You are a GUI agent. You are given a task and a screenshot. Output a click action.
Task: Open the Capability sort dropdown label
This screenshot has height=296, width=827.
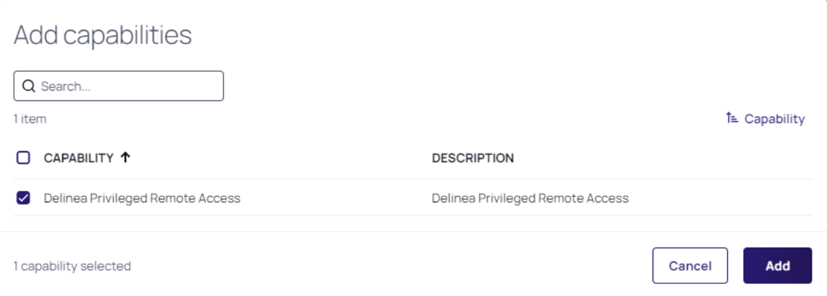pos(774,119)
